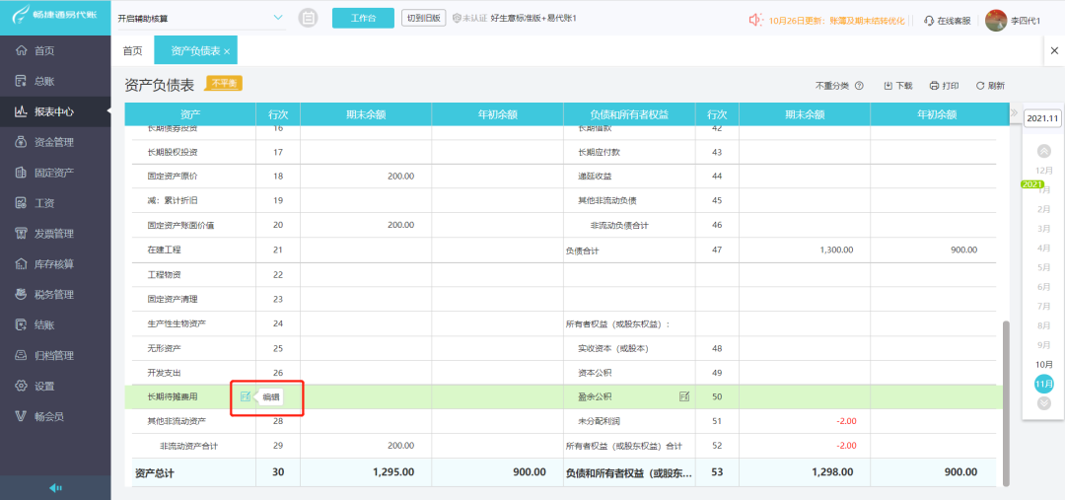Click the 负债合计 row label
The width and height of the screenshot is (1065, 500).
coord(582,250)
